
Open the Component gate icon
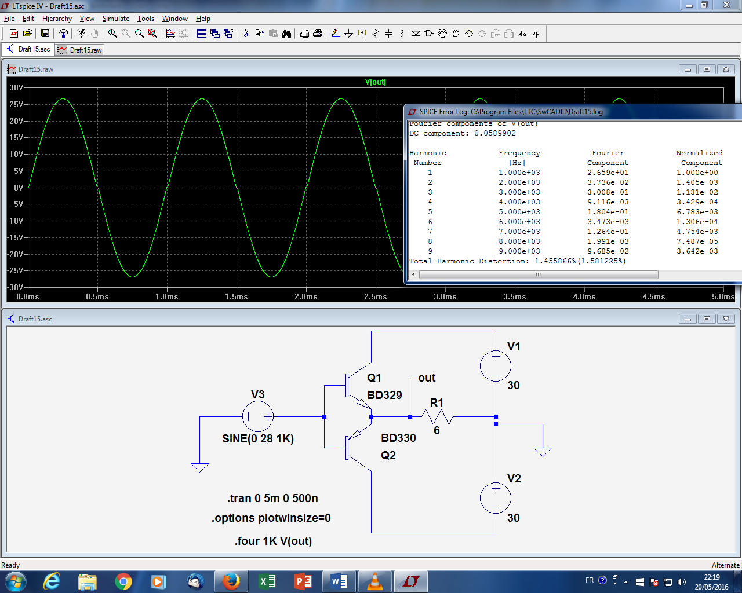click(429, 34)
